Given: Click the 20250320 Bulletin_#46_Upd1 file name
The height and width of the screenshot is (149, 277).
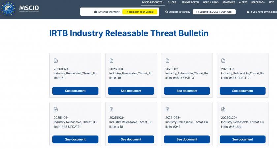Looking at the screenshot, I should pyautogui.click(x=242, y=122).
